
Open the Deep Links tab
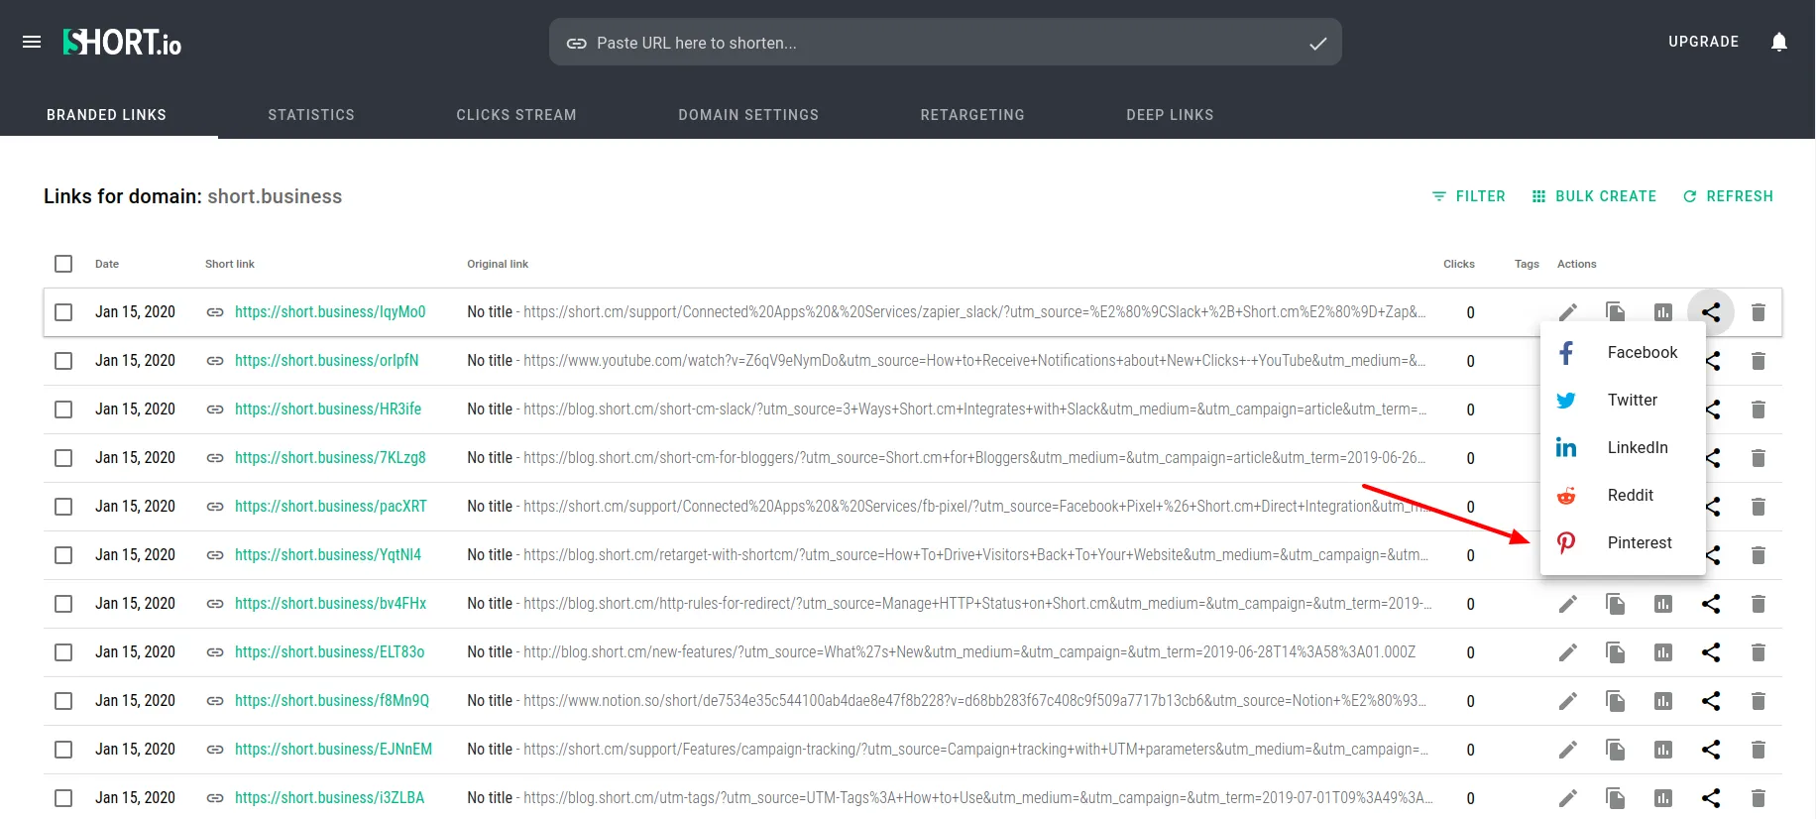(1170, 115)
